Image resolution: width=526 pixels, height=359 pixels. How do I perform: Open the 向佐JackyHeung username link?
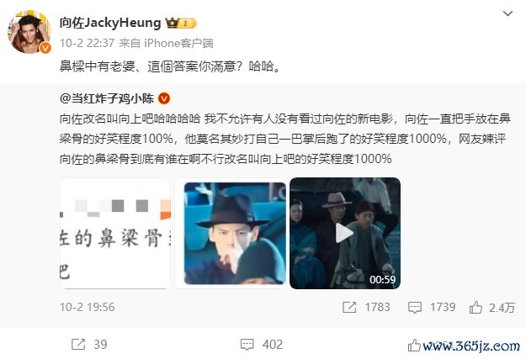[110, 23]
